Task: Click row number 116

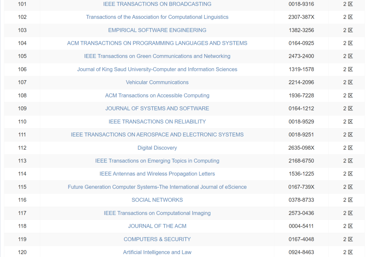Action: [x=22, y=200]
